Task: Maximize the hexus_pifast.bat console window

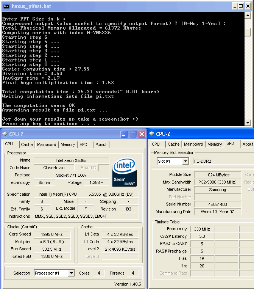Action: tap(241, 6)
